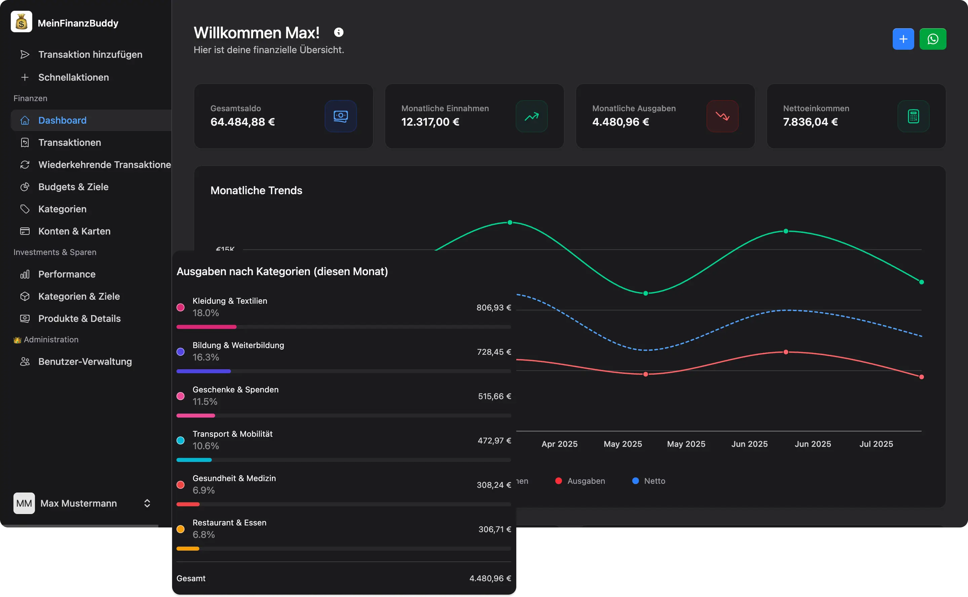The image size is (968, 597).
Task: Open Wiederkehrende Transaktionen via refresh icon
Action: pos(25,165)
